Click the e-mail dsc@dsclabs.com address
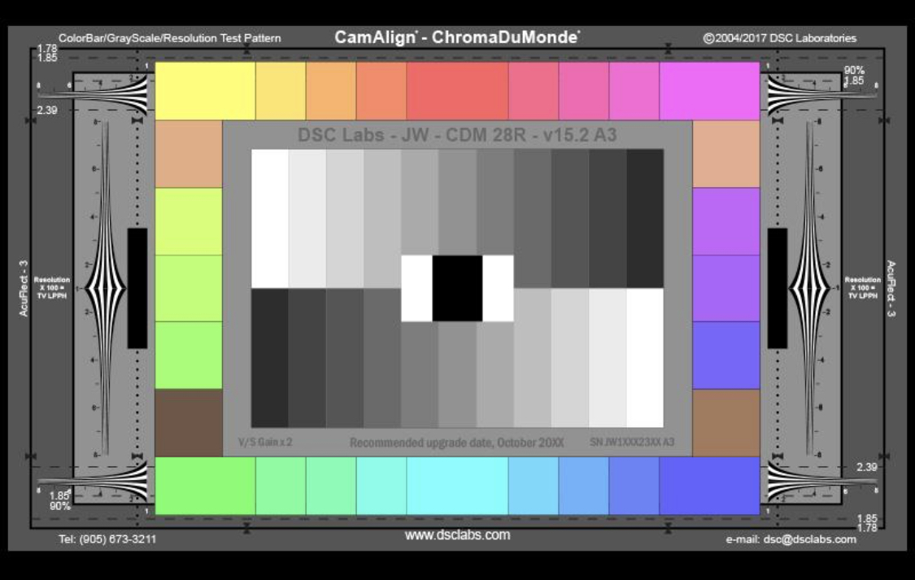 tap(791, 540)
